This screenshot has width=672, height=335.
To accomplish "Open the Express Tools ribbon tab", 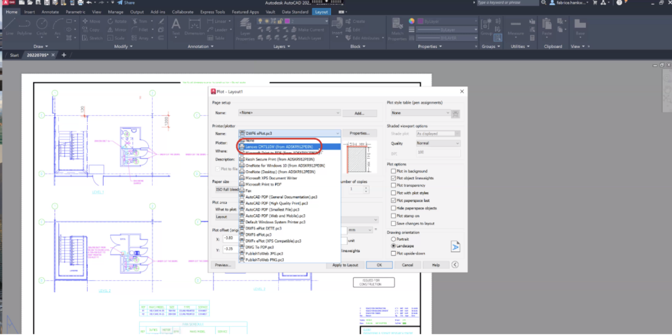I will 212,12.
